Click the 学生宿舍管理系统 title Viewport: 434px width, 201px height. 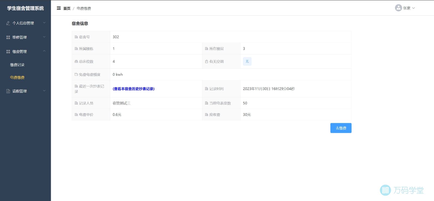25,8
